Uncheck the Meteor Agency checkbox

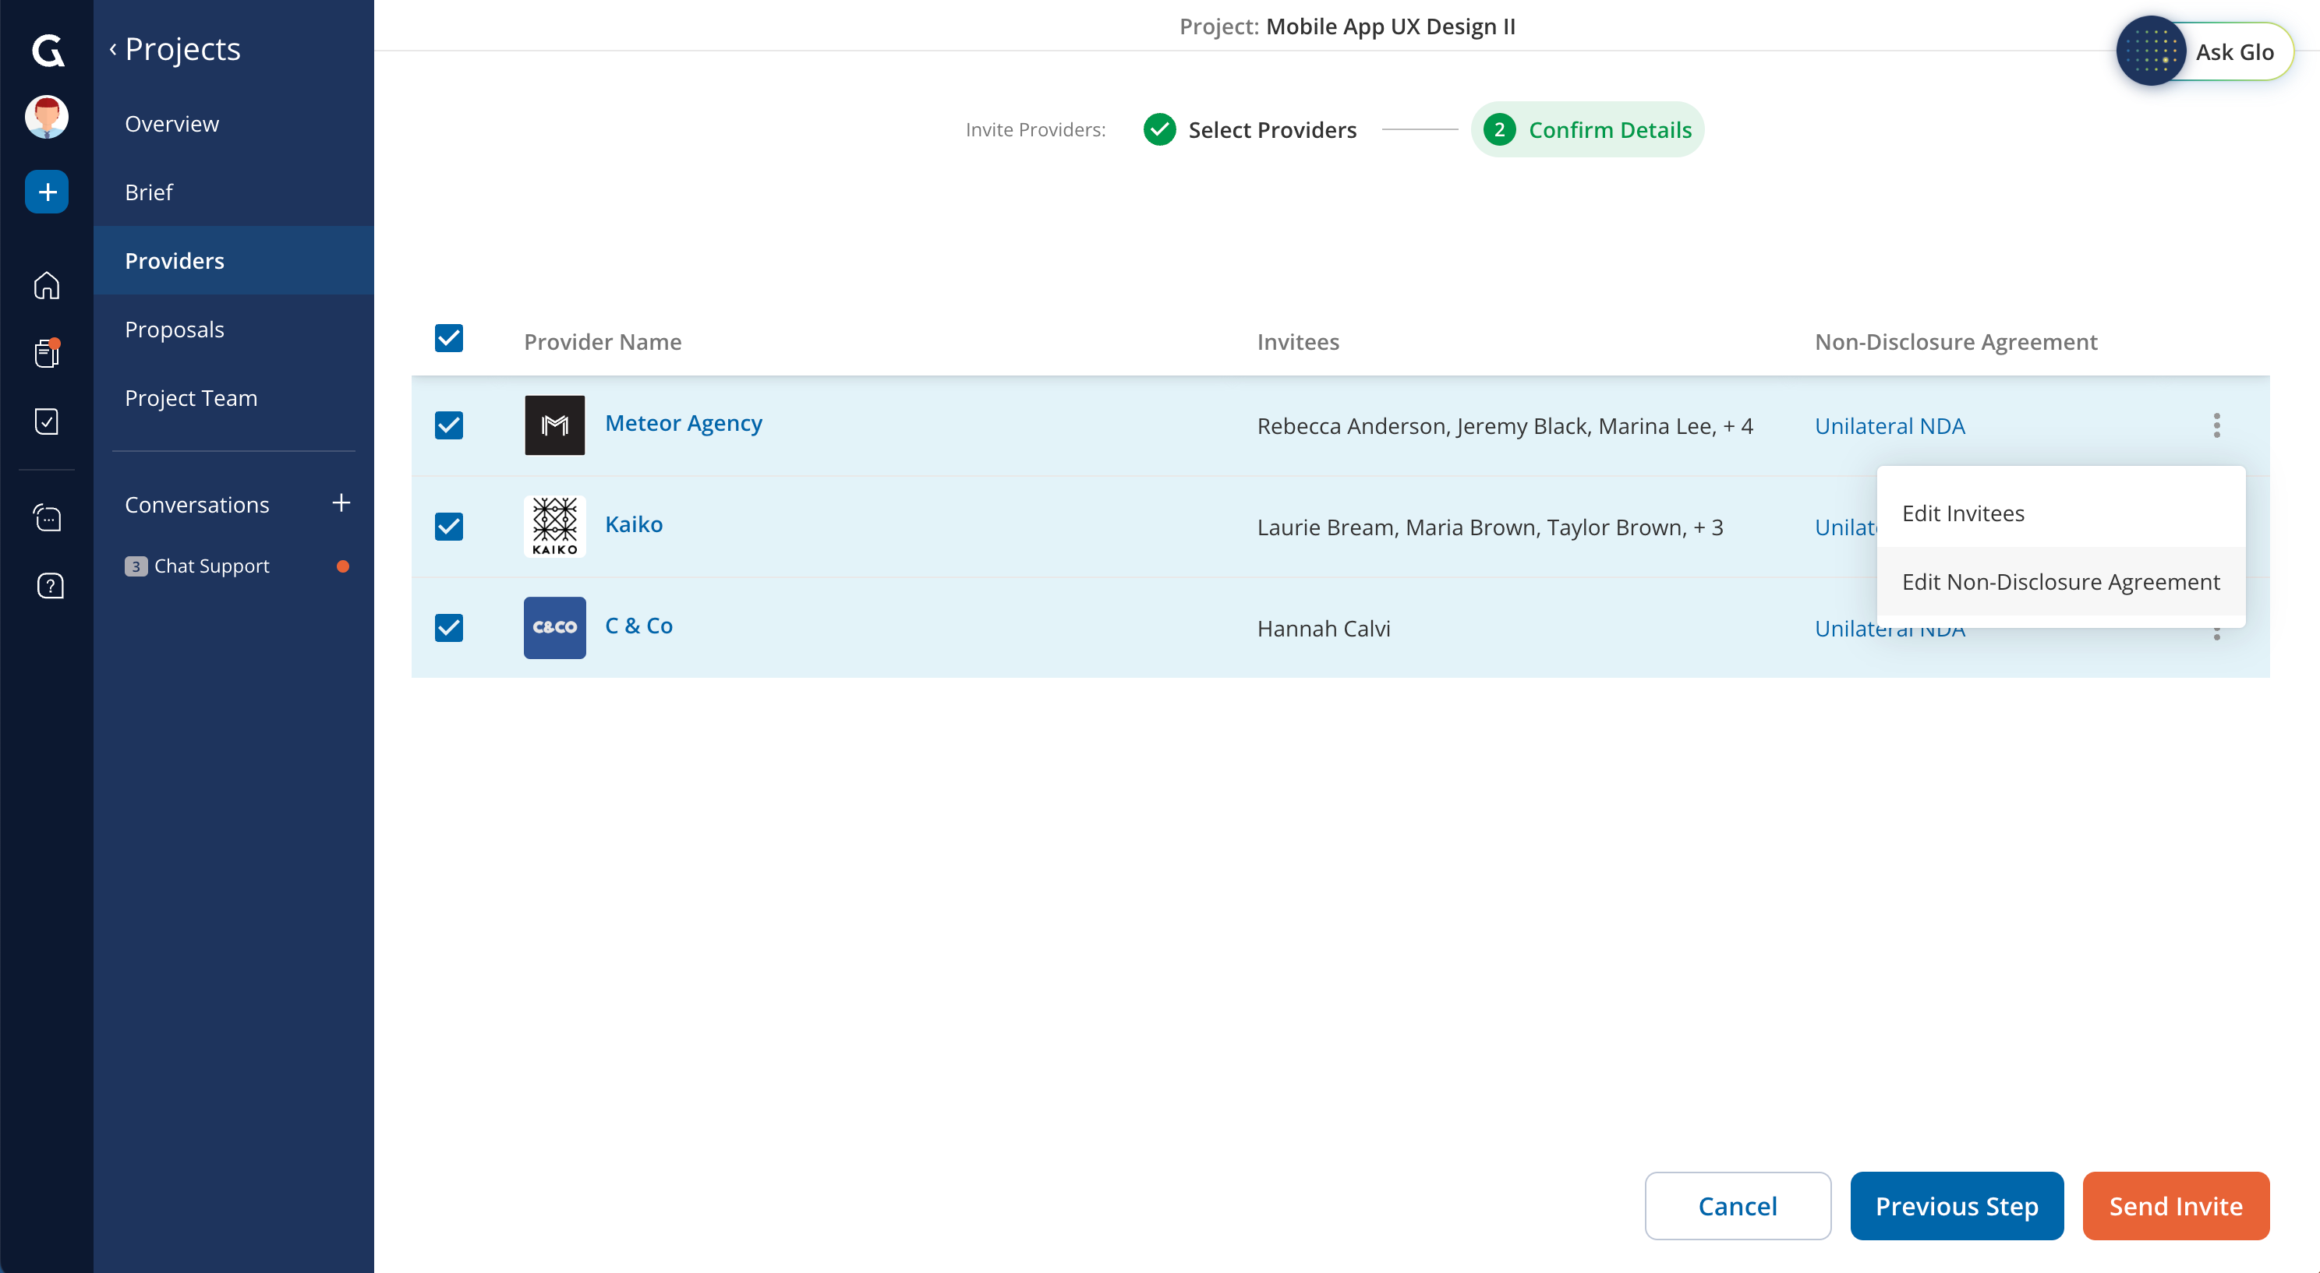tap(448, 425)
